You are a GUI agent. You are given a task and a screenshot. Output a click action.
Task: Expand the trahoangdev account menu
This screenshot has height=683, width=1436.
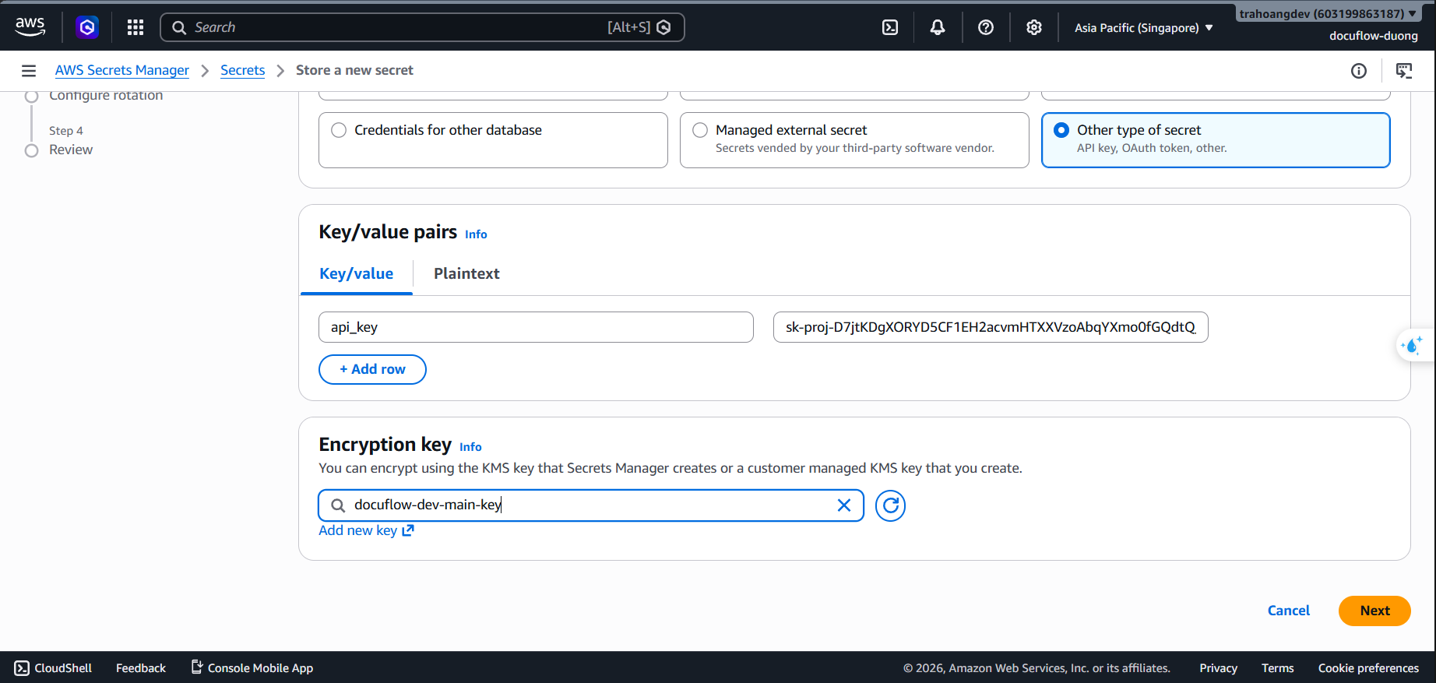tap(1327, 13)
